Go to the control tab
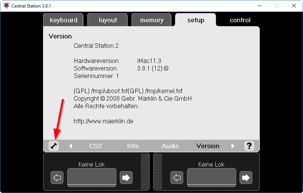The image size is (303, 193). pyautogui.click(x=240, y=20)
